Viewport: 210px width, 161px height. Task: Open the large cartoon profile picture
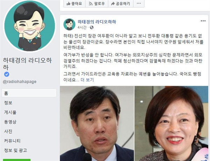[x=29, y=26]
